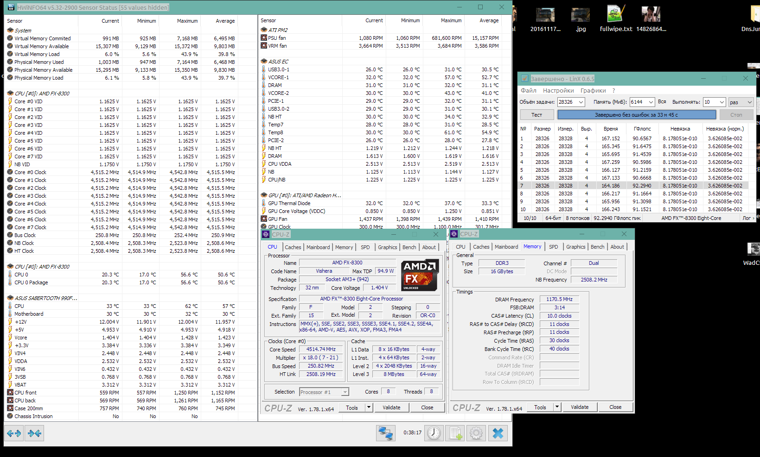Switch to Mainboard tab in CPU-Z CPU window
The width and height of the screenshot is (760, 457).
[x=318, y=247]
